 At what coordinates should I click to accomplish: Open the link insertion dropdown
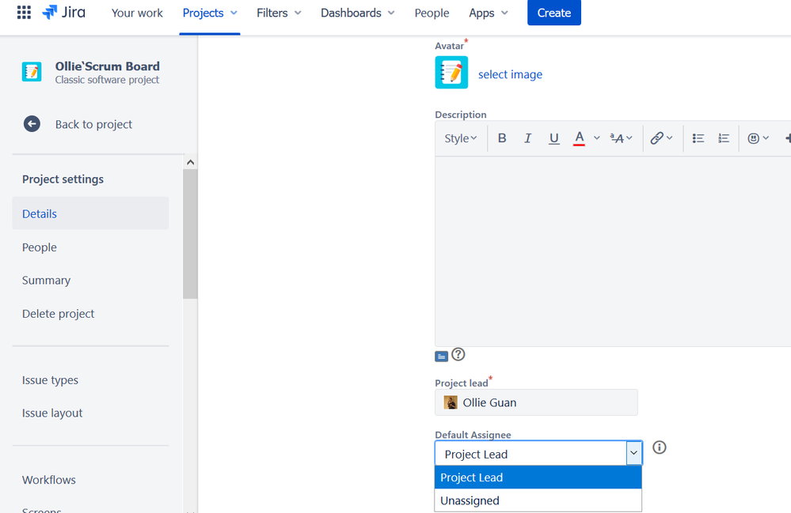pos(661,138)
